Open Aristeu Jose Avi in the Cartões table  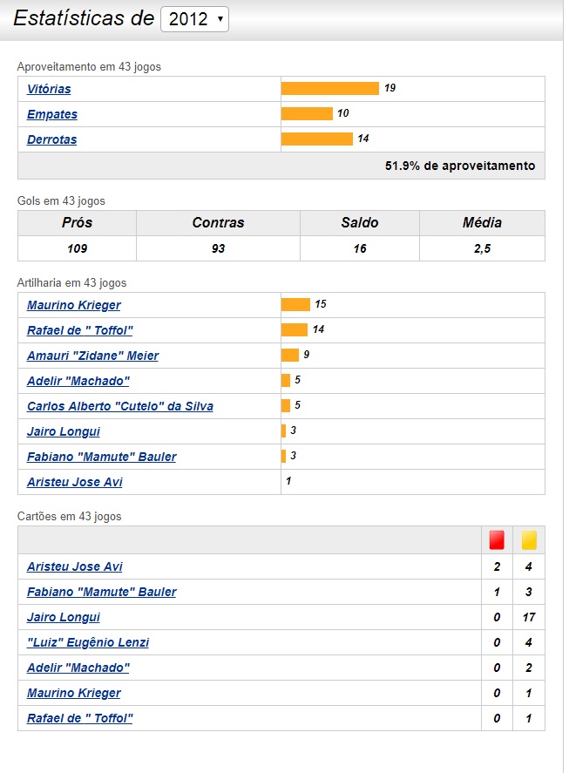click(x=75, y=566)
